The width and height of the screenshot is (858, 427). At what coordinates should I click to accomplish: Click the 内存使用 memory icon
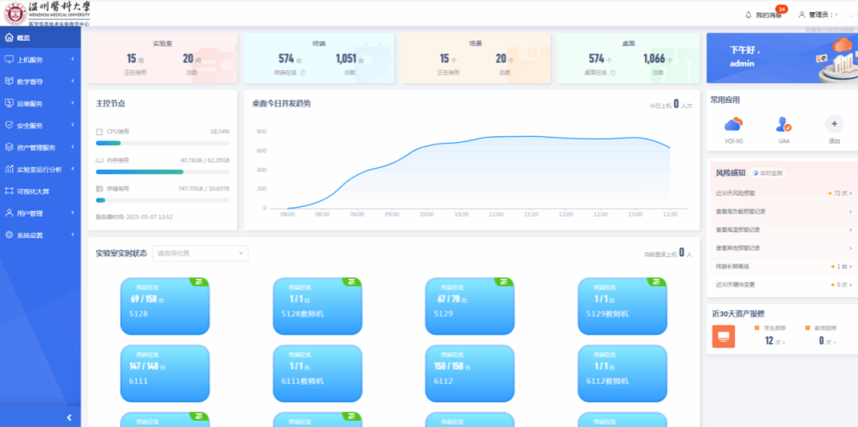click(99, 160)
